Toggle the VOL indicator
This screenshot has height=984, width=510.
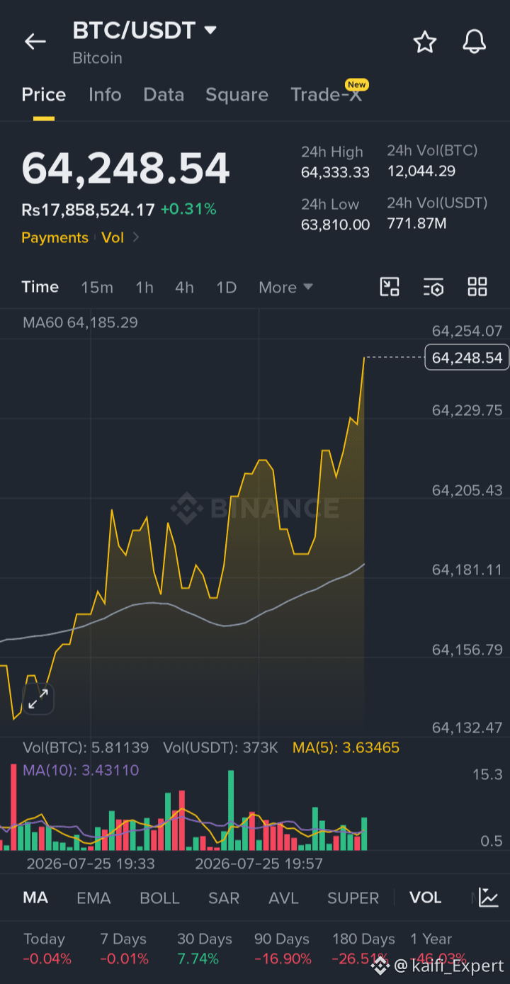[425, 898]
